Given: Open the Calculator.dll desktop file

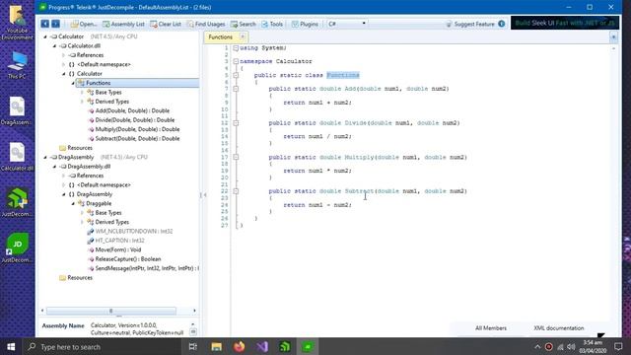Looking at the screenshot, I should tap(17, 157).
